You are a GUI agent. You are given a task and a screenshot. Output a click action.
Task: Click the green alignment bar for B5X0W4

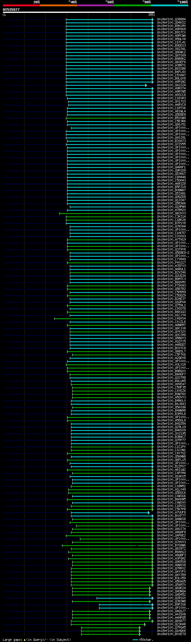point(110,118)
